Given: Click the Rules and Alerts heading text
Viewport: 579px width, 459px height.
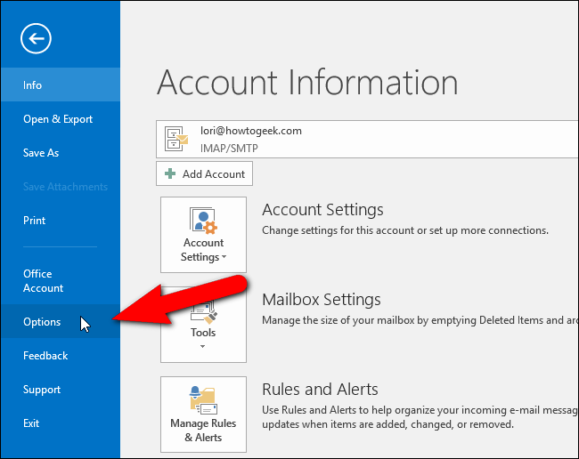Looking at the screenshot, I should click(x=320, y=390).
